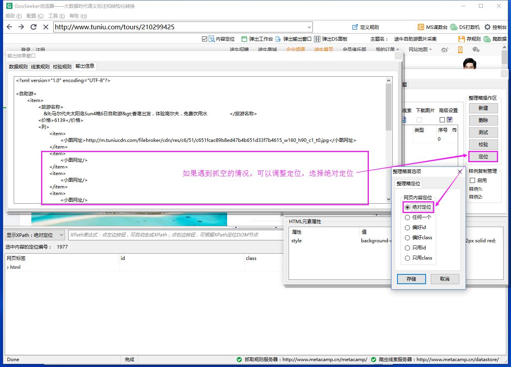
Task: Open the URL address history dropdown
Action: pyautogui.click(x=309, y=27)
